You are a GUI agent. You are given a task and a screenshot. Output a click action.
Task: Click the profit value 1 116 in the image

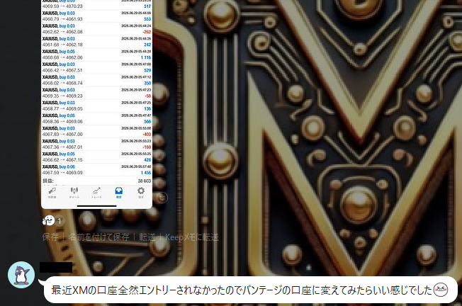click(146, 57)
